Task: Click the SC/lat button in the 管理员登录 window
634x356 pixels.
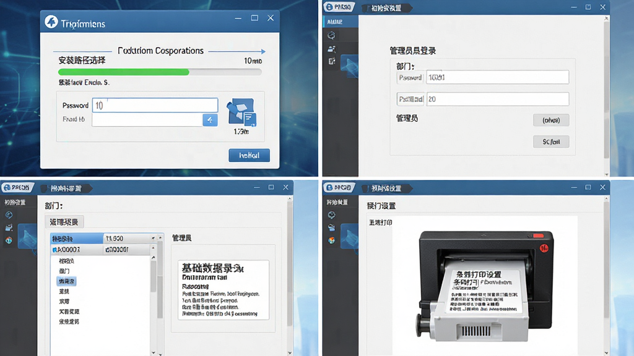Action: [x=551, y=142]
